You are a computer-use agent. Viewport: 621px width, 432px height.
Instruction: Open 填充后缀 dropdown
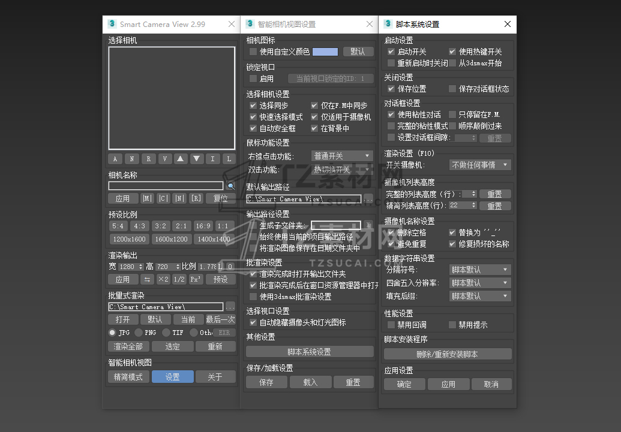point(480,296)
